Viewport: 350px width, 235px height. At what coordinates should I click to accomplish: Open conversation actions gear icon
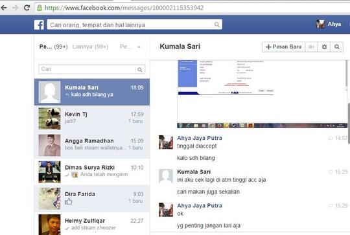tap(324, 47)
